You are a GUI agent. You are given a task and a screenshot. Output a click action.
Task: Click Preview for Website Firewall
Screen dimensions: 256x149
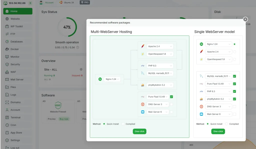(51, 119)
